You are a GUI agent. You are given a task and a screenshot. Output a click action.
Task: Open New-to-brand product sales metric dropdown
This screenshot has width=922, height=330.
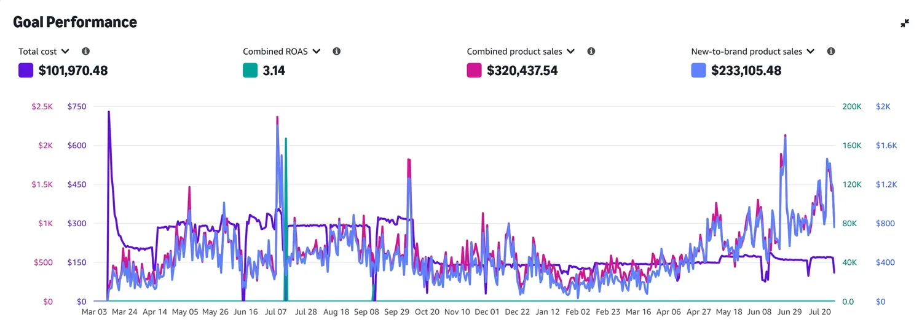point(753,52)
